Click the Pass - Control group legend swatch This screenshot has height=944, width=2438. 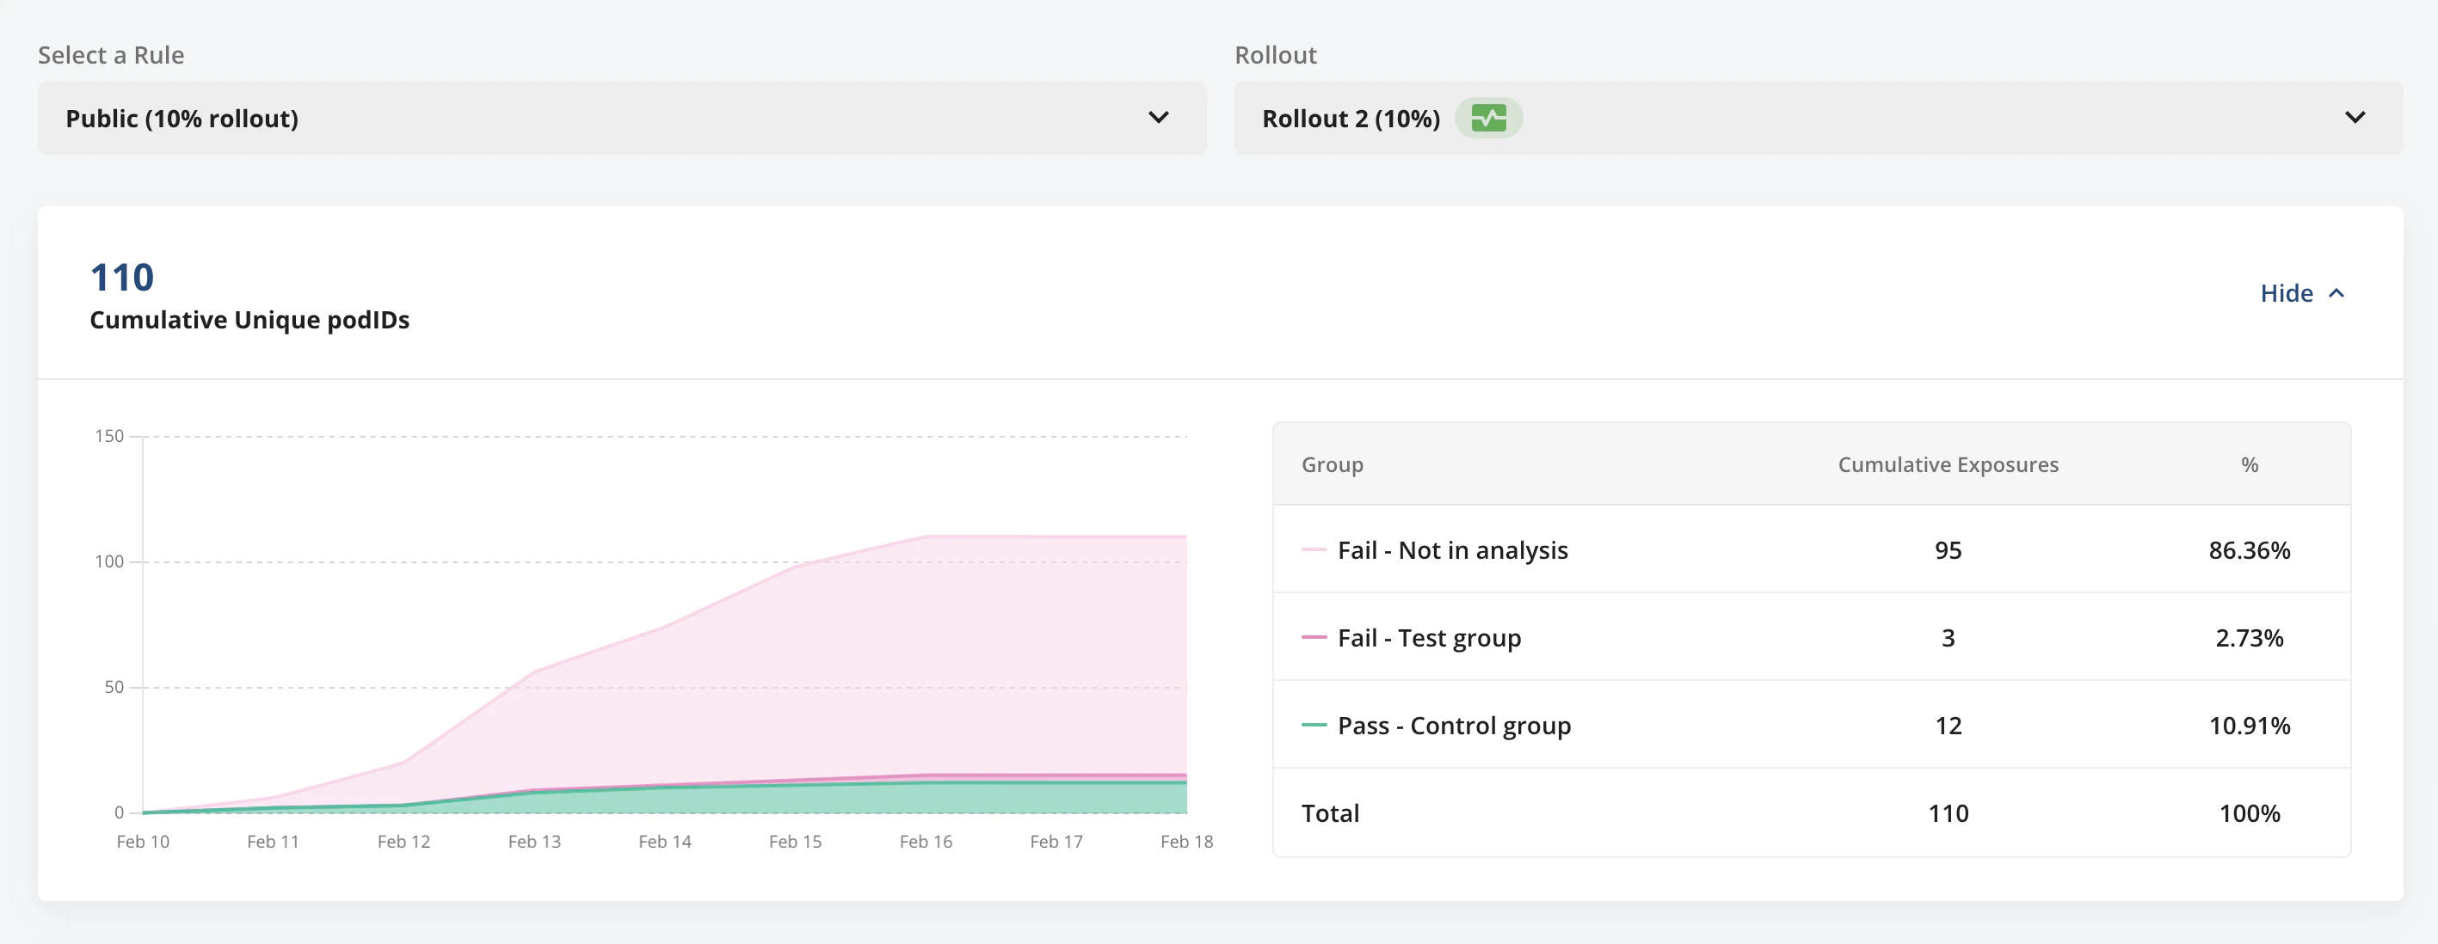[1314, 726]
